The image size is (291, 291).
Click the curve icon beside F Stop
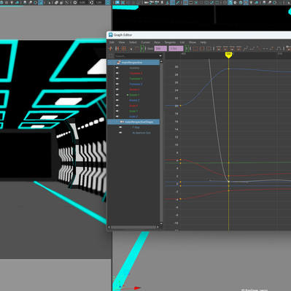click(x=120, y=127)
